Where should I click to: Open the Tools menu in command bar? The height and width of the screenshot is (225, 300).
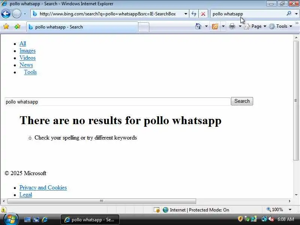point(280,26)
